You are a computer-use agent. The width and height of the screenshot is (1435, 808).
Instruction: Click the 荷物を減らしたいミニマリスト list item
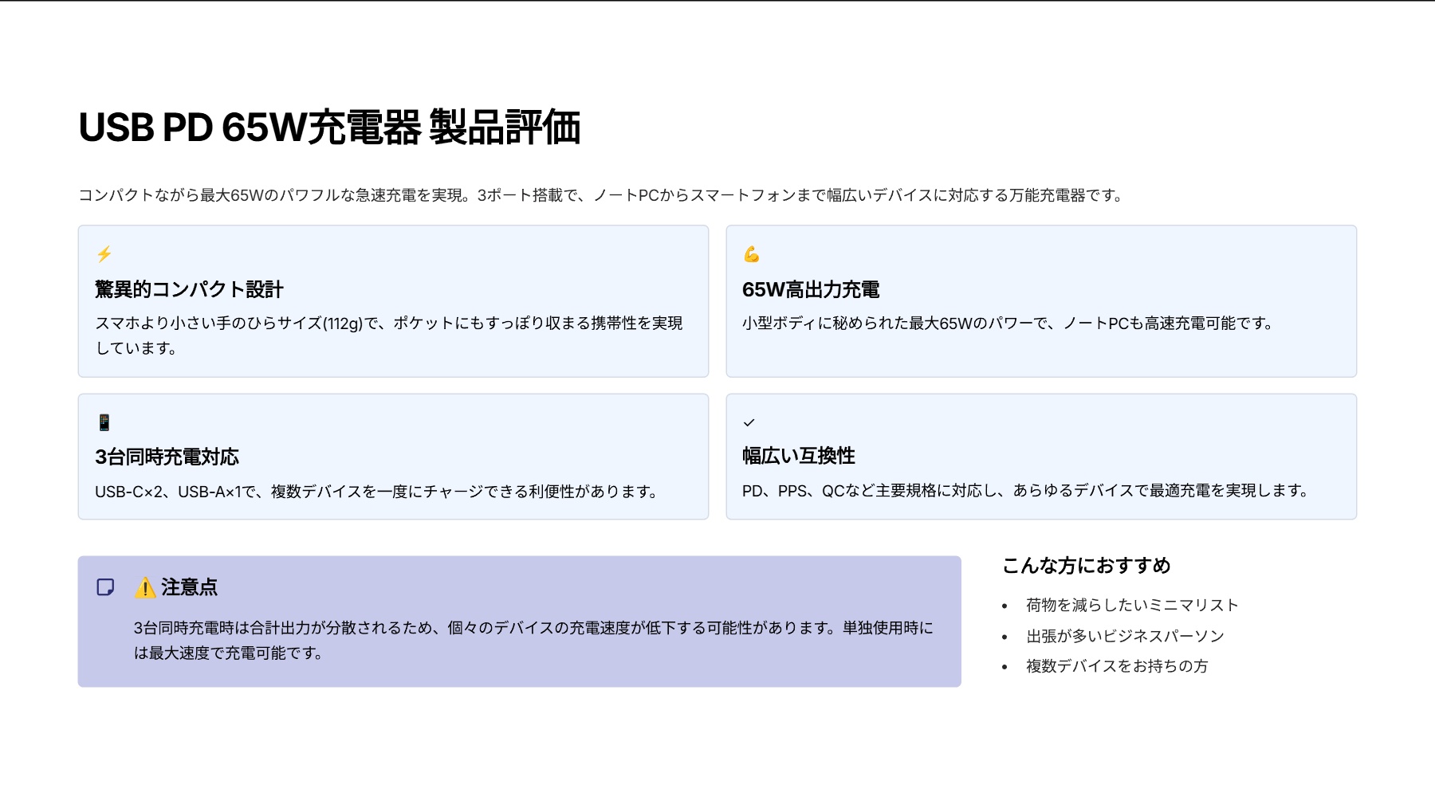[x=1130, y=605]
